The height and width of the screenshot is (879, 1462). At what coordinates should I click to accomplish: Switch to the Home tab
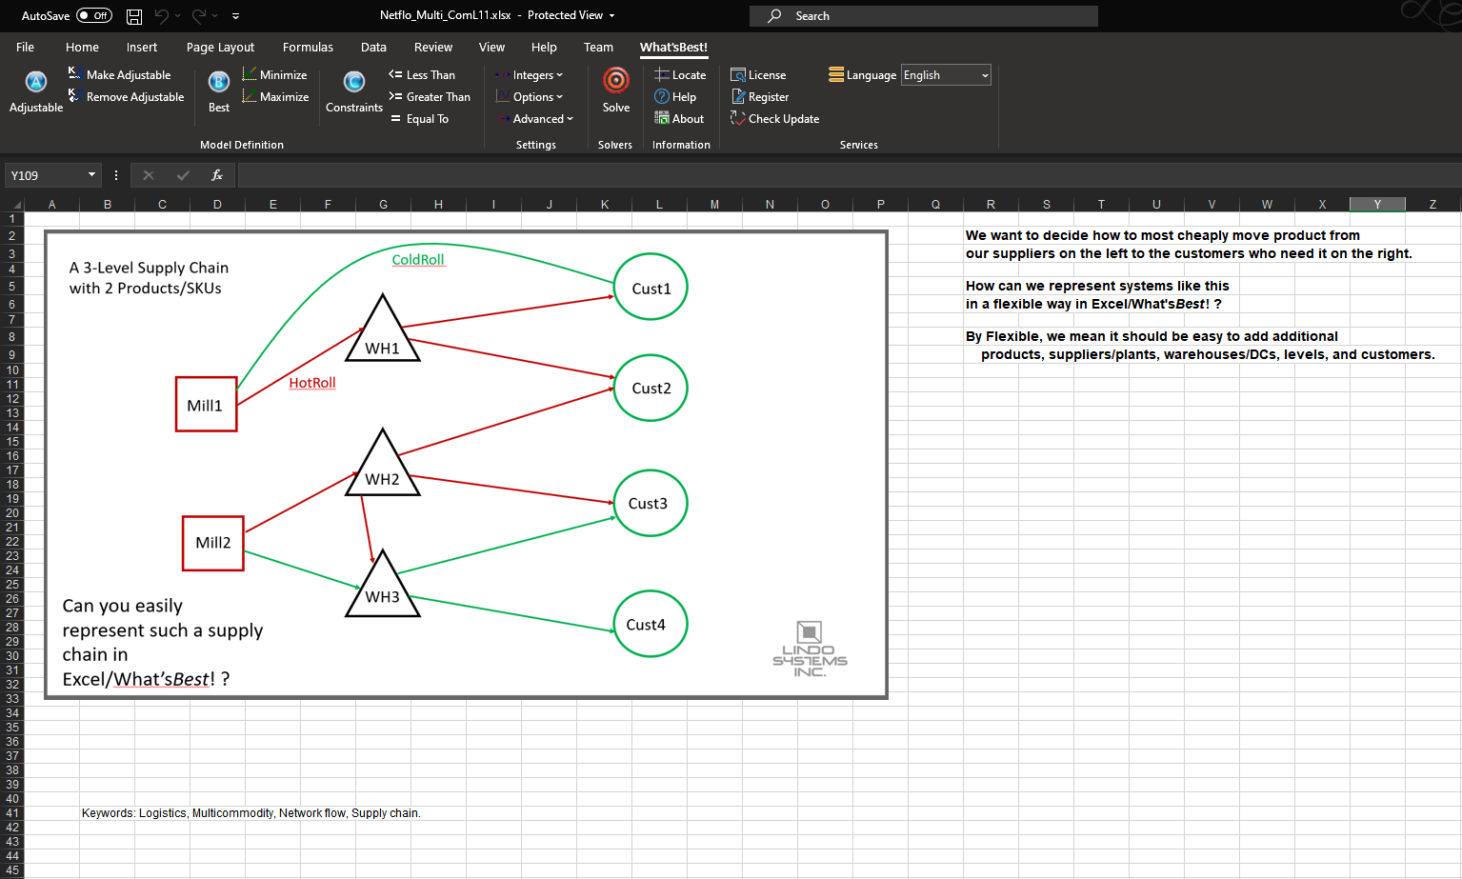coord(82,47)
